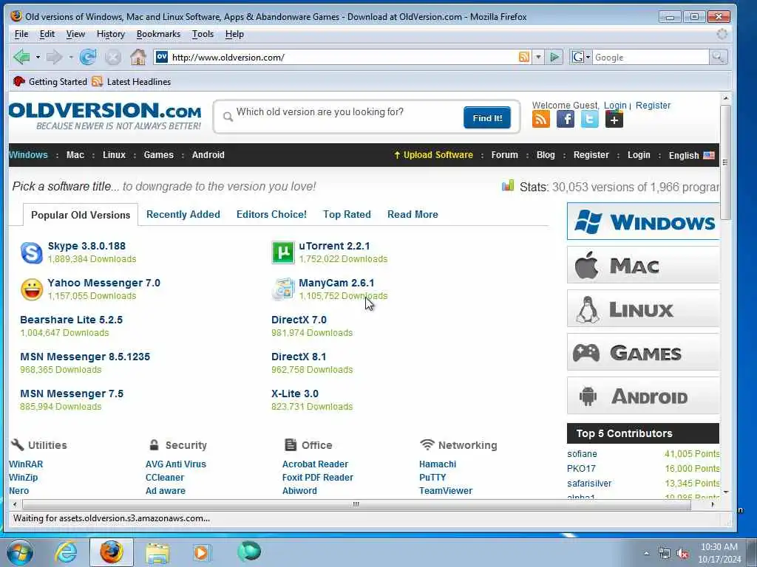Viewport: 757px width, 567px height.
Task: Open Windows Explorer folder in taskbar
Action: 157,552
